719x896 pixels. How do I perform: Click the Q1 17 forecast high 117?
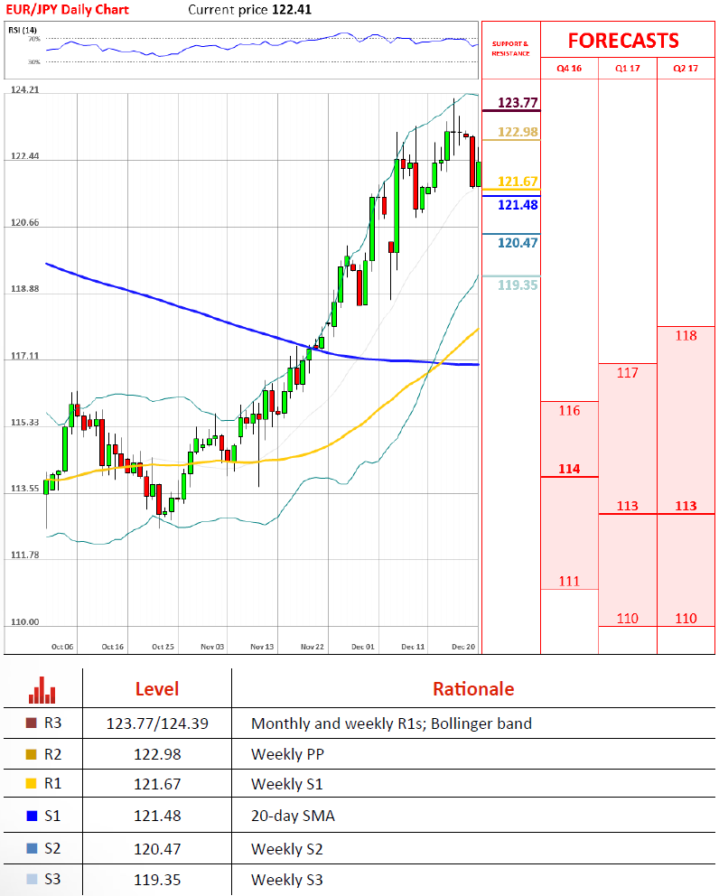click(628, 373)
